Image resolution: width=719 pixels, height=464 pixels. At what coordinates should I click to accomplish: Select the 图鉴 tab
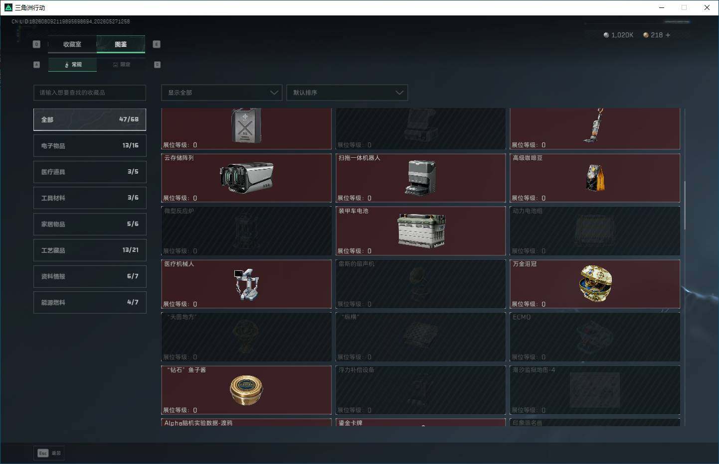coord(121,44)
